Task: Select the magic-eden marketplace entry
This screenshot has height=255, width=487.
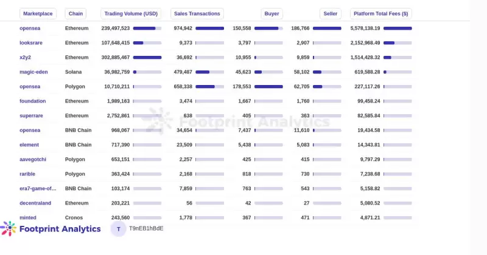Action: pos(33,72)
